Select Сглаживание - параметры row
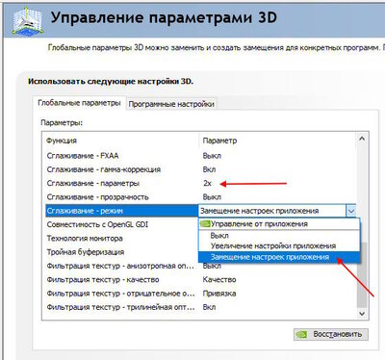The image size is (385, 360). (x=201, y=184)
